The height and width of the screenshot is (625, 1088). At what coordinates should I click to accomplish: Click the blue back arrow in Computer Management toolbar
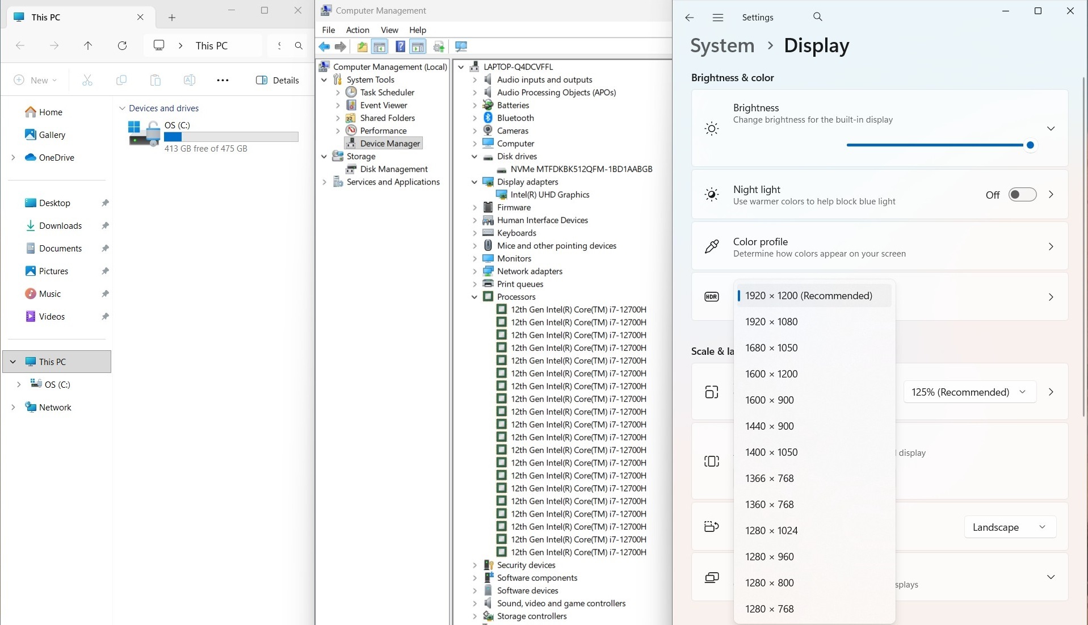pos(324,47)
